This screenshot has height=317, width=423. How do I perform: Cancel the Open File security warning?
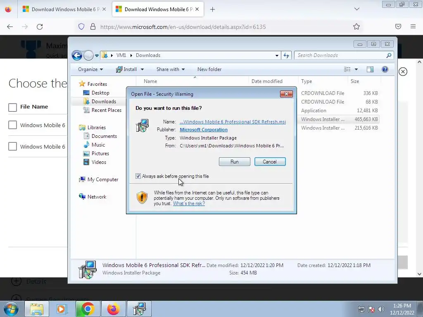270,162
